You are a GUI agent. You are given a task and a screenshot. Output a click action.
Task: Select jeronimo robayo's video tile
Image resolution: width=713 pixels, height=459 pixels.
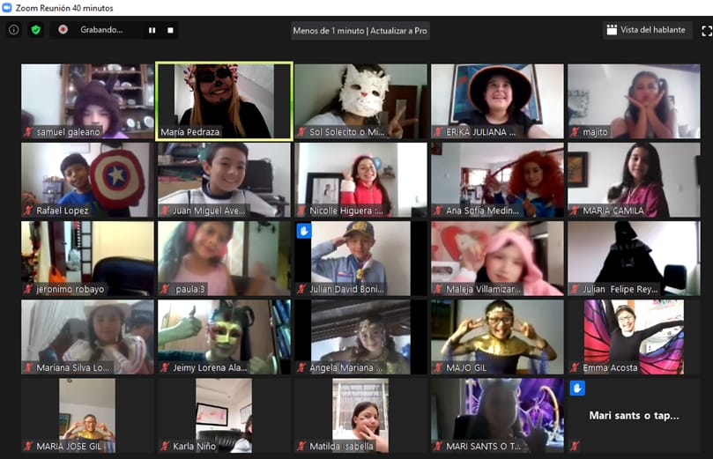tap(87, 257)
